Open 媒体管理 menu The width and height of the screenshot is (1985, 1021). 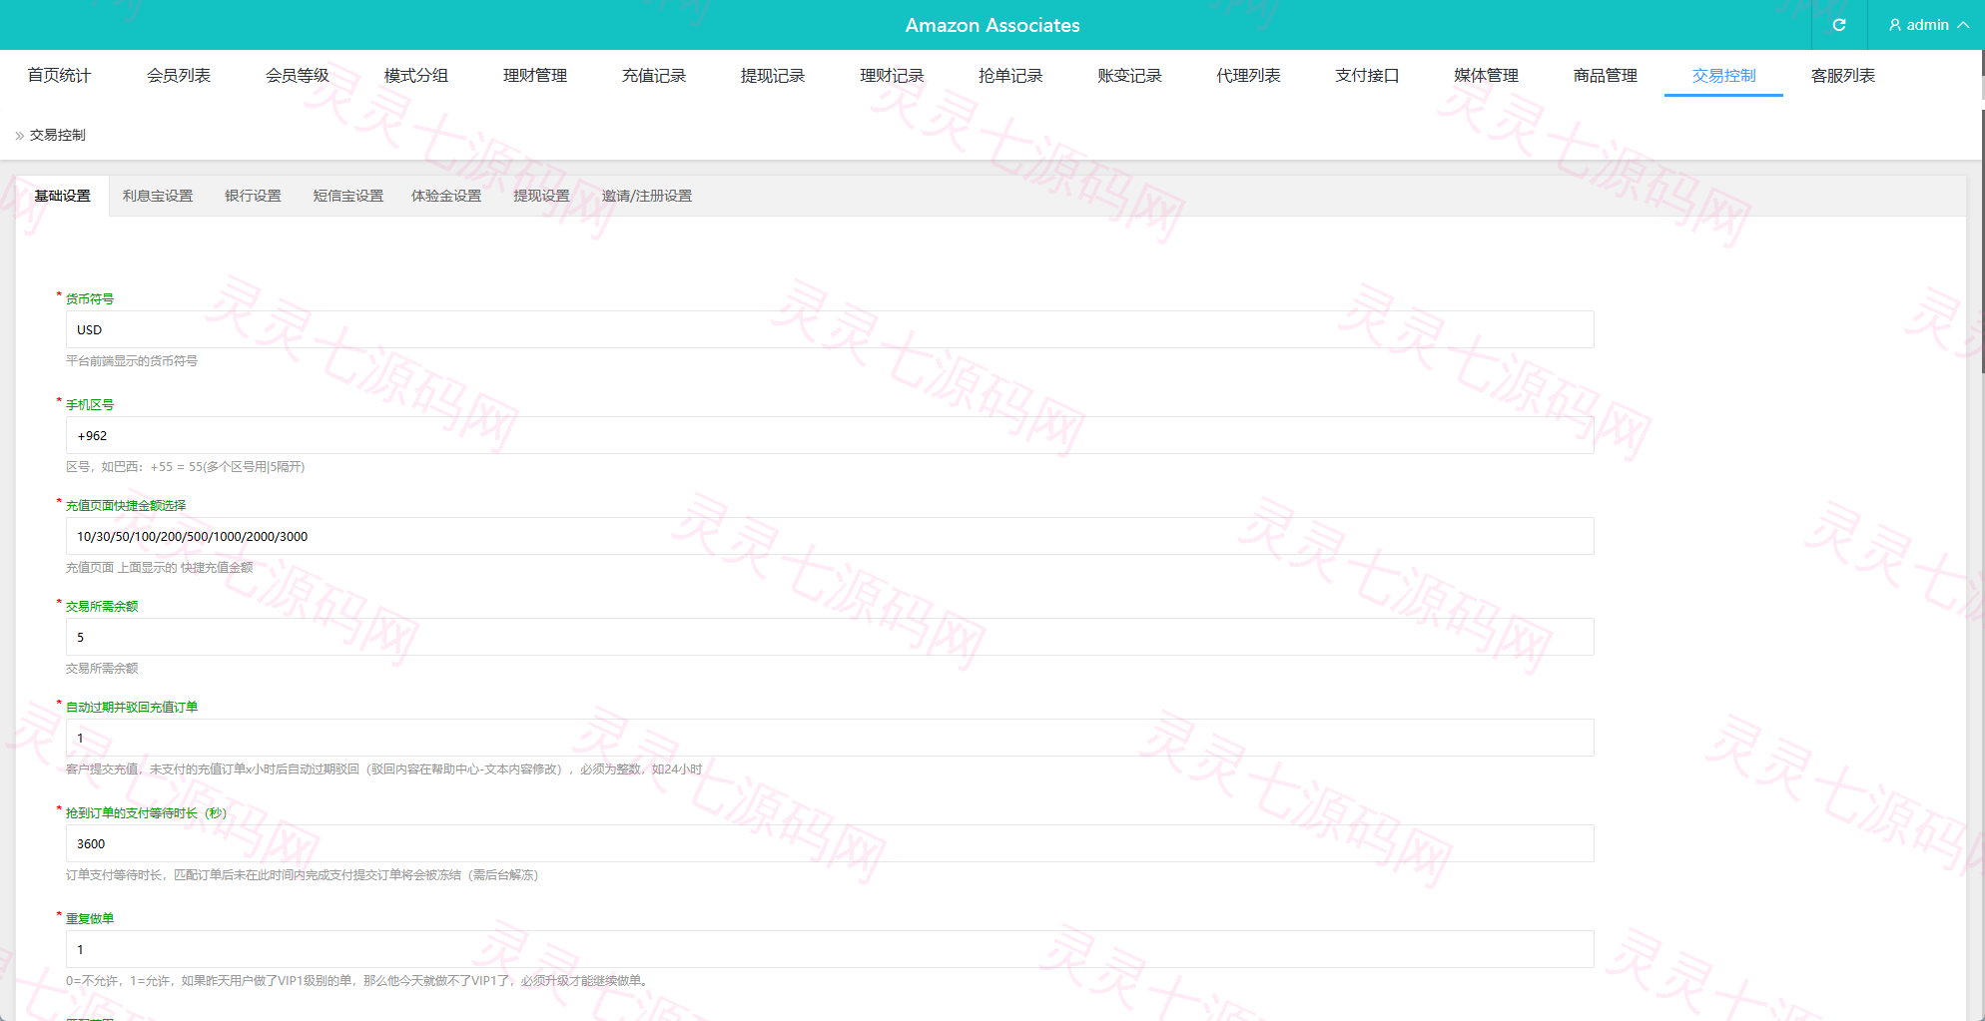point(1486,75)
